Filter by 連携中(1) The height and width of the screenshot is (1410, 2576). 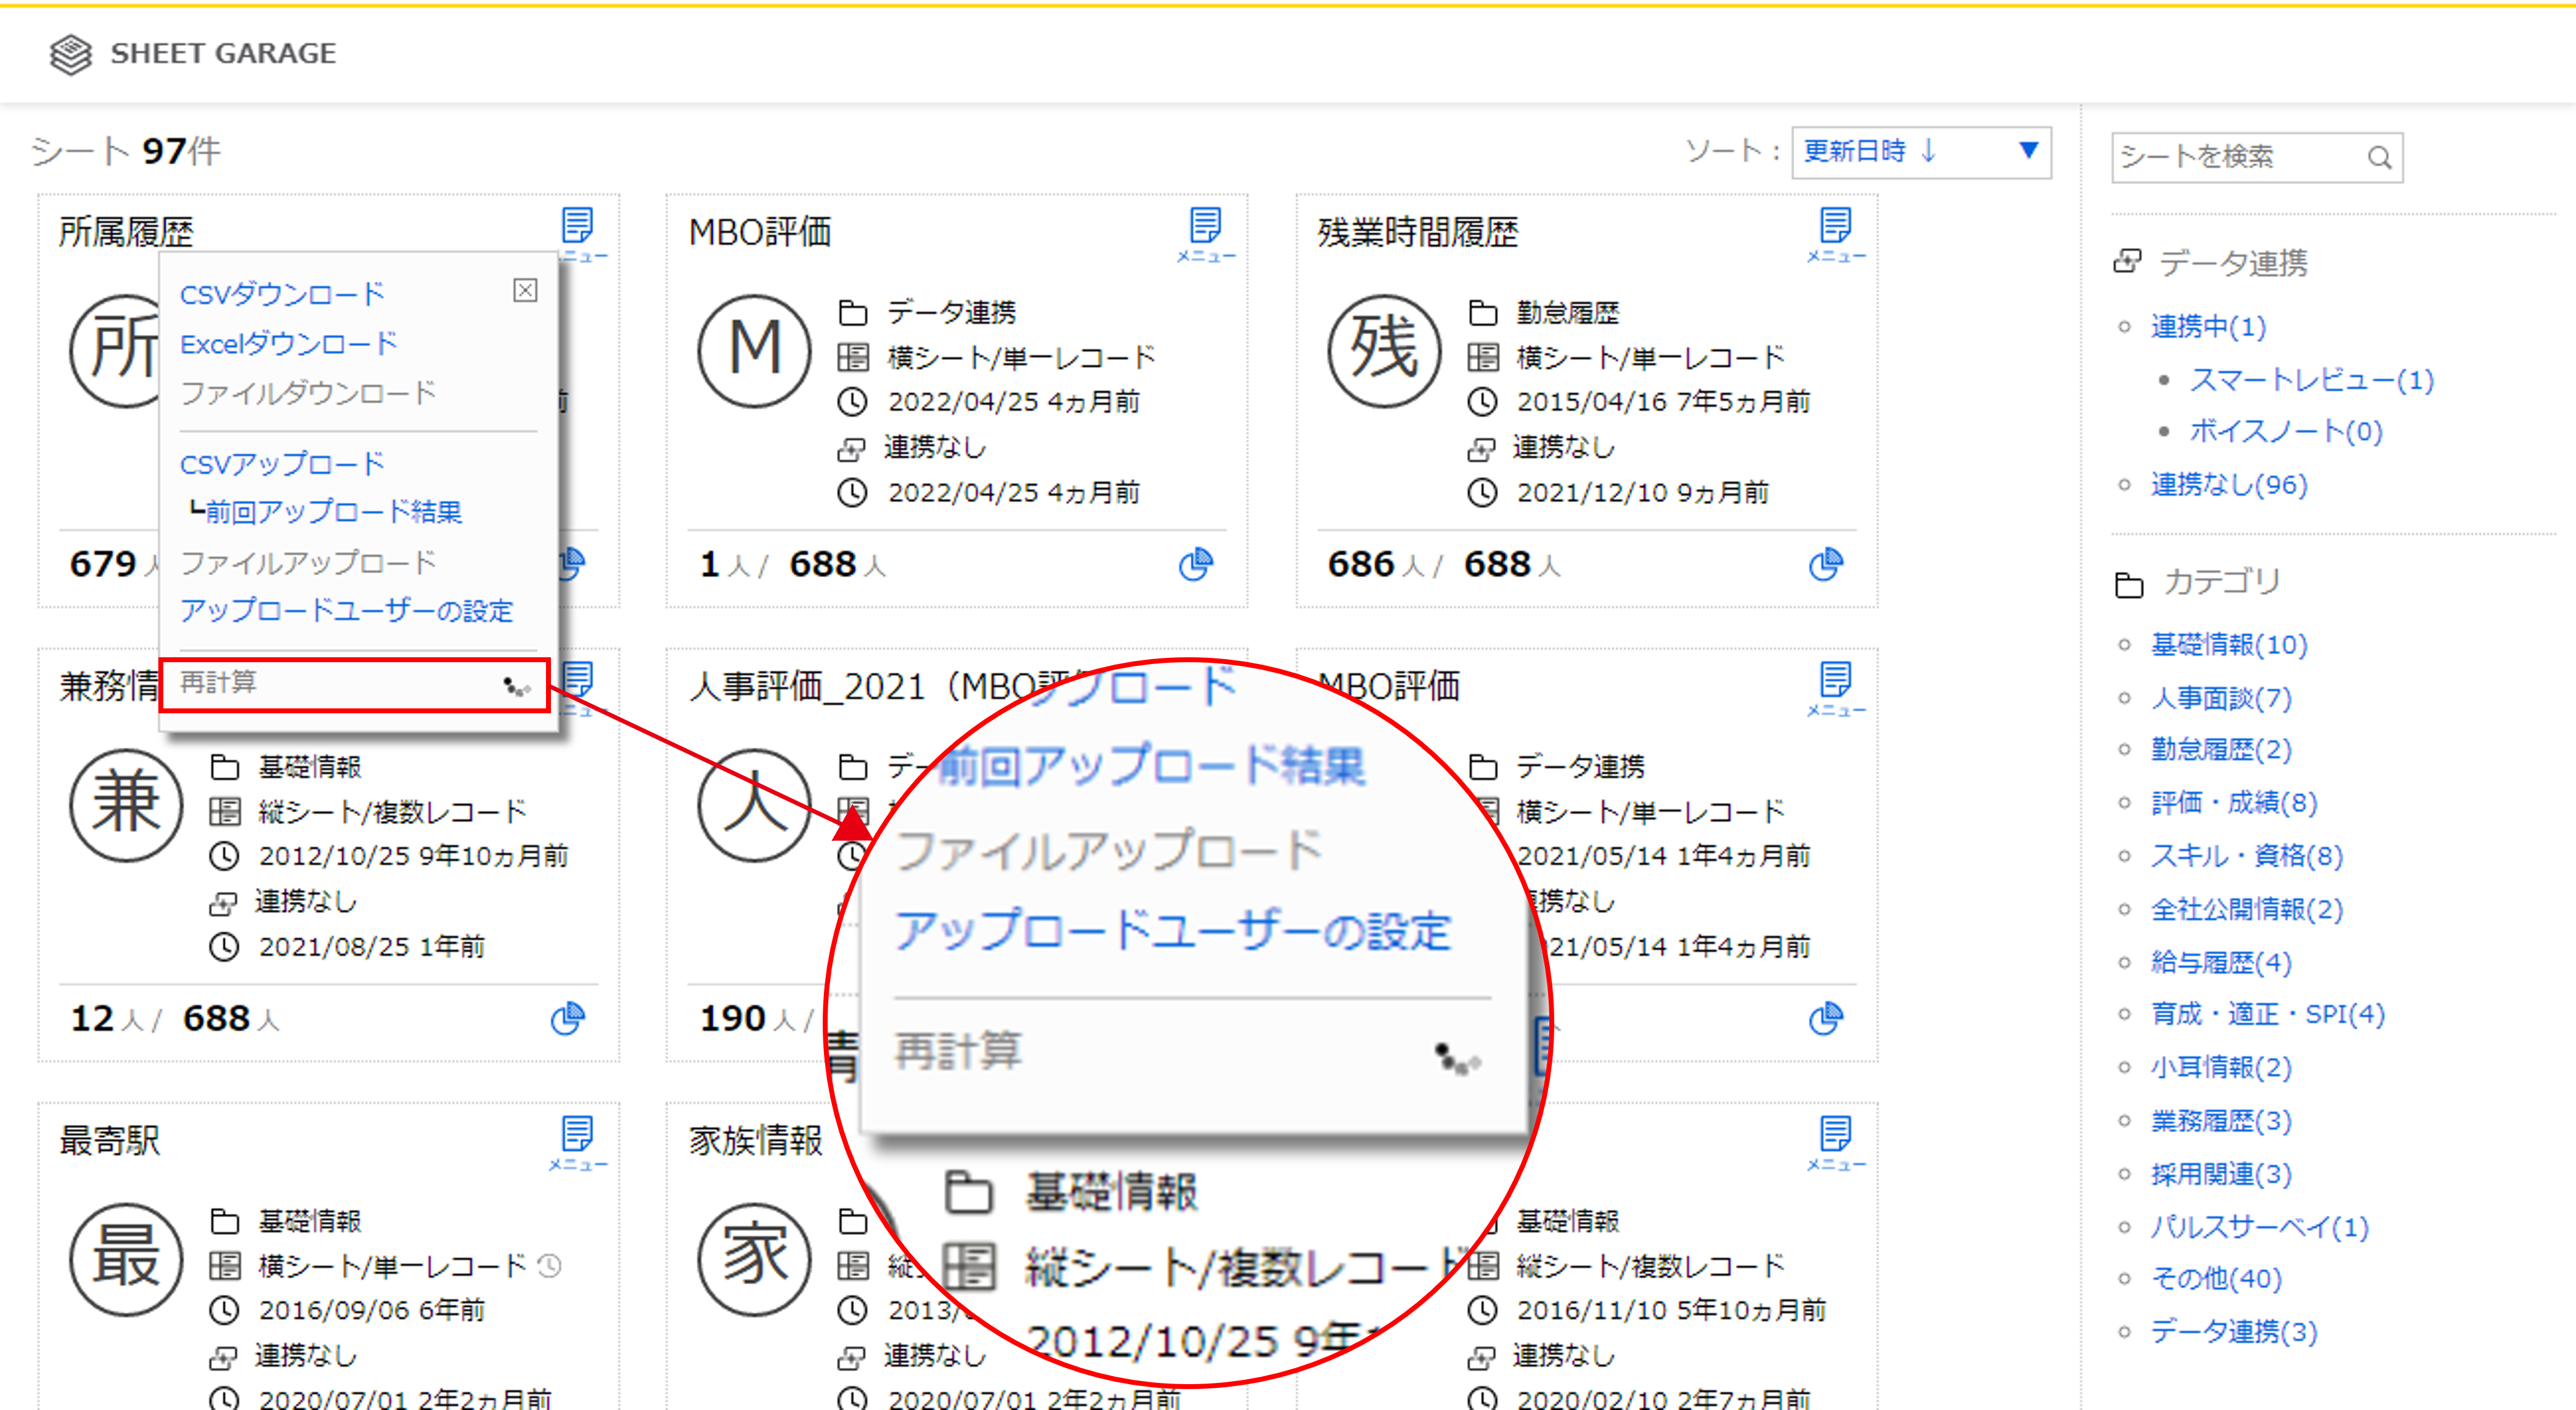2208,326
